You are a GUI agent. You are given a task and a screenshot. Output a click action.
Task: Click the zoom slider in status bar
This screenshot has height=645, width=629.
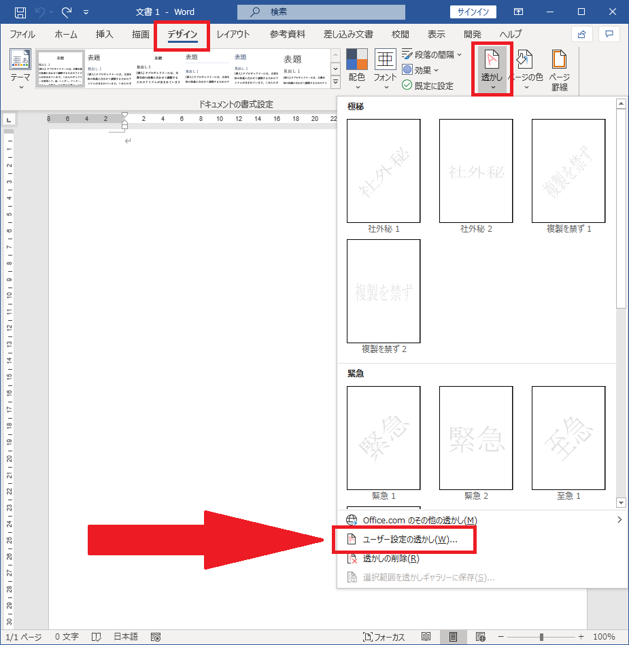[x=541, y=637]
